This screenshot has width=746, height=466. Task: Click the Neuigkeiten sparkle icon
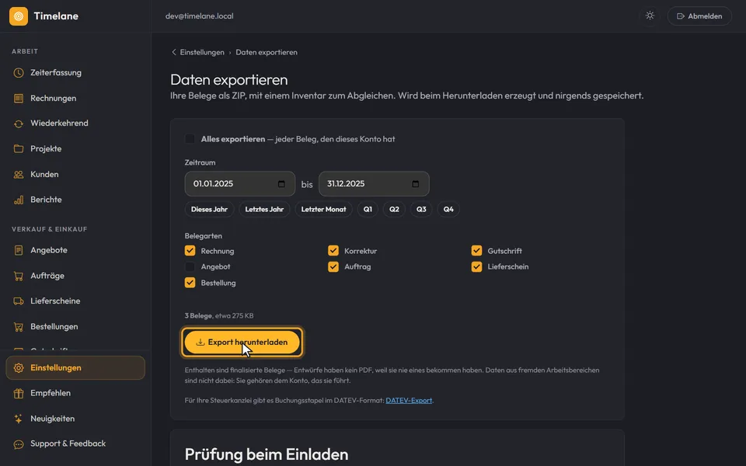(x=19, y=419)
